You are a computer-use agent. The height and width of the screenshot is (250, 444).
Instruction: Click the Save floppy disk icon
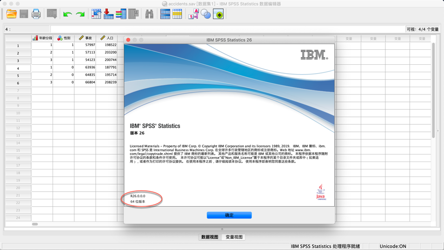(x=24, y=14)
